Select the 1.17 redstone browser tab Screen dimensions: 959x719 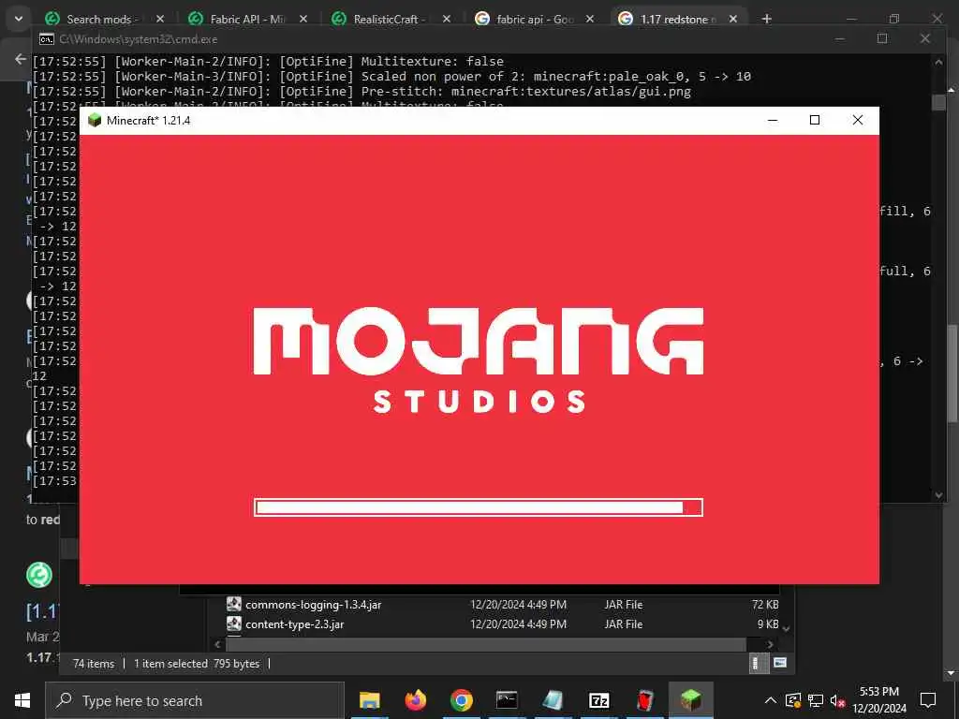click(678, 19)
